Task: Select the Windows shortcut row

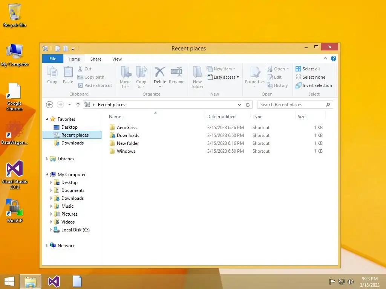Action: pos(217,151)
